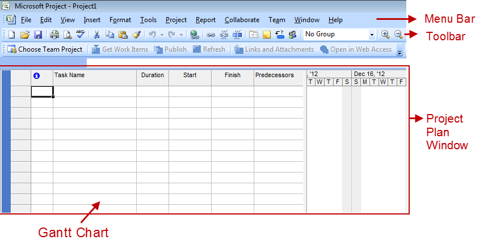Image resolution: width=492 pixels, height=244 pixels.
Task: Click the Task Drivers question icon
Action: tap(280, 35)
